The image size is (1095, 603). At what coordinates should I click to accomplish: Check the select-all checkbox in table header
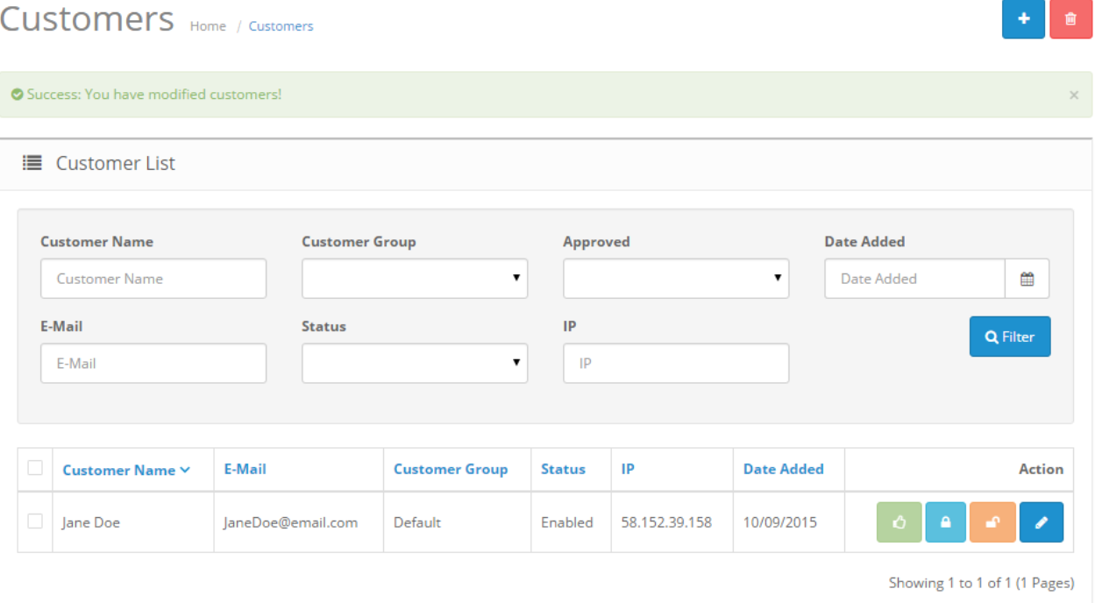[x=35, y=468]
